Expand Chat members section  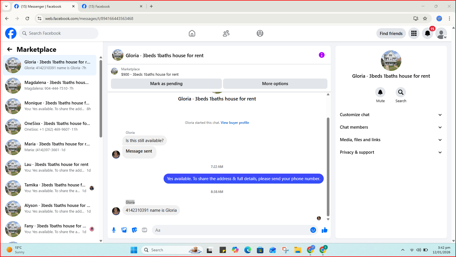point(391,127)
